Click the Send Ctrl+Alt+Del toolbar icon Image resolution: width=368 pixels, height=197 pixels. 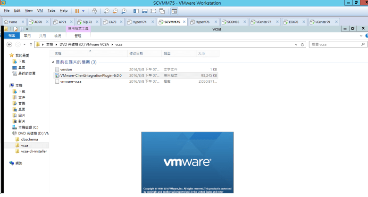pyautogui.click(x=94, y=10)
